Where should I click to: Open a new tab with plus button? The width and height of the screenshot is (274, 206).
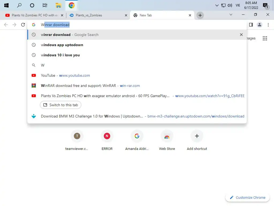[200, 15]
